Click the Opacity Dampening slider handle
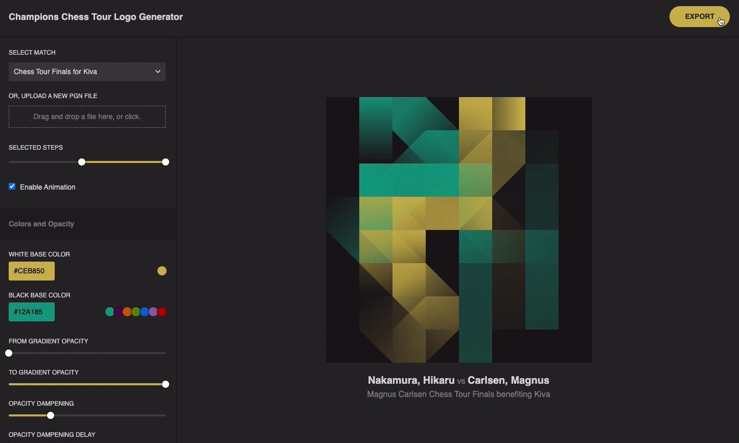Viewport: 739px width, 443px height. (x=51, y=415)
